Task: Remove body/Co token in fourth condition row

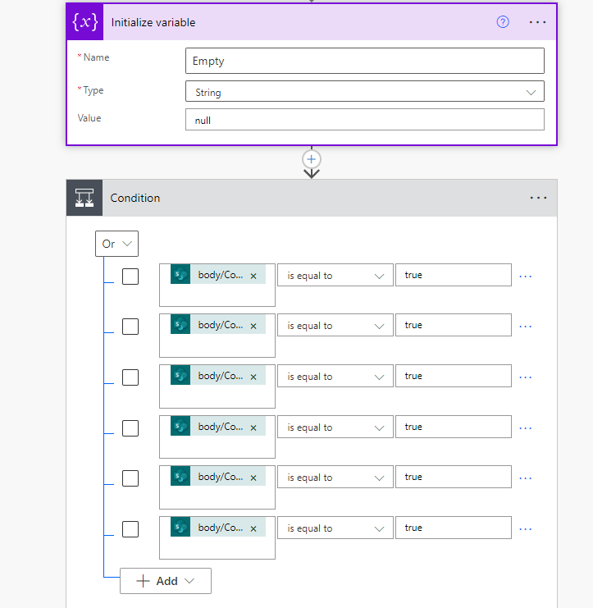Action: (253, 427)
